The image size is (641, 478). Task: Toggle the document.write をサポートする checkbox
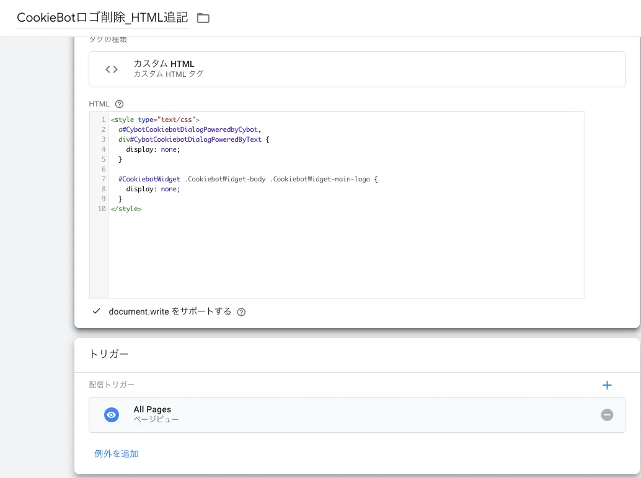tap(97, 311)
